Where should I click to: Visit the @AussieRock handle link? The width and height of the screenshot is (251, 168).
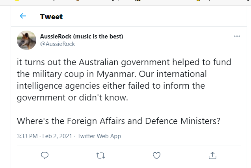coord(58,44)
